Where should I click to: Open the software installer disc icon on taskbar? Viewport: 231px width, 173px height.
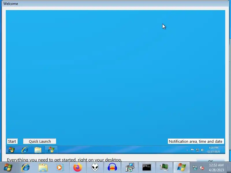130,167
